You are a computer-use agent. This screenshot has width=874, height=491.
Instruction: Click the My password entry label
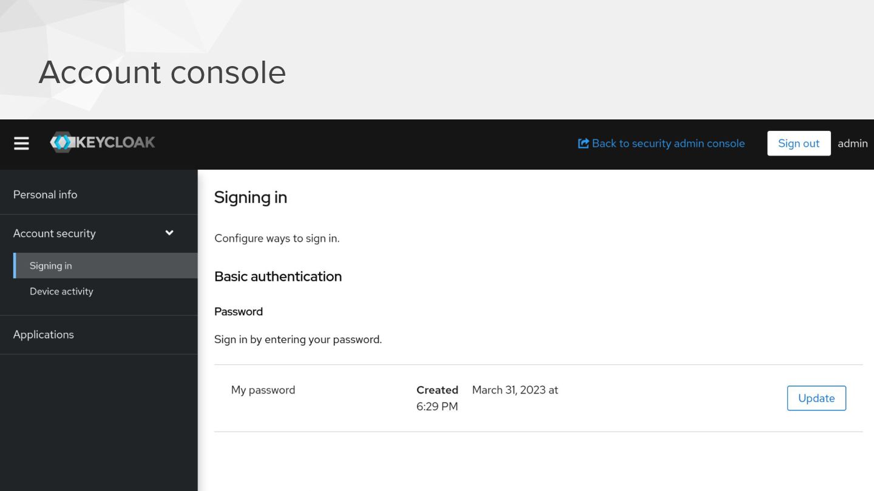click(x=263, y=390)
